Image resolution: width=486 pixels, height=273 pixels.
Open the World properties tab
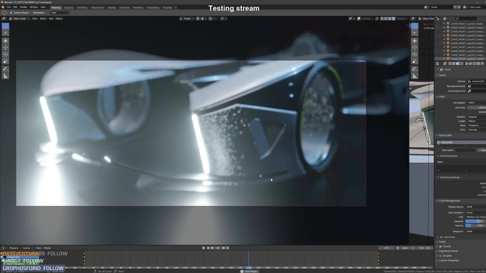[461, 64]
